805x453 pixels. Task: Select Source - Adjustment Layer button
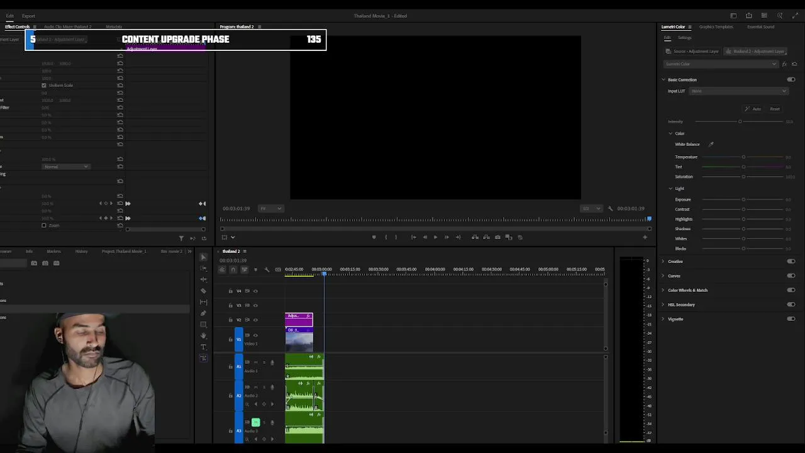pos(692,52)
